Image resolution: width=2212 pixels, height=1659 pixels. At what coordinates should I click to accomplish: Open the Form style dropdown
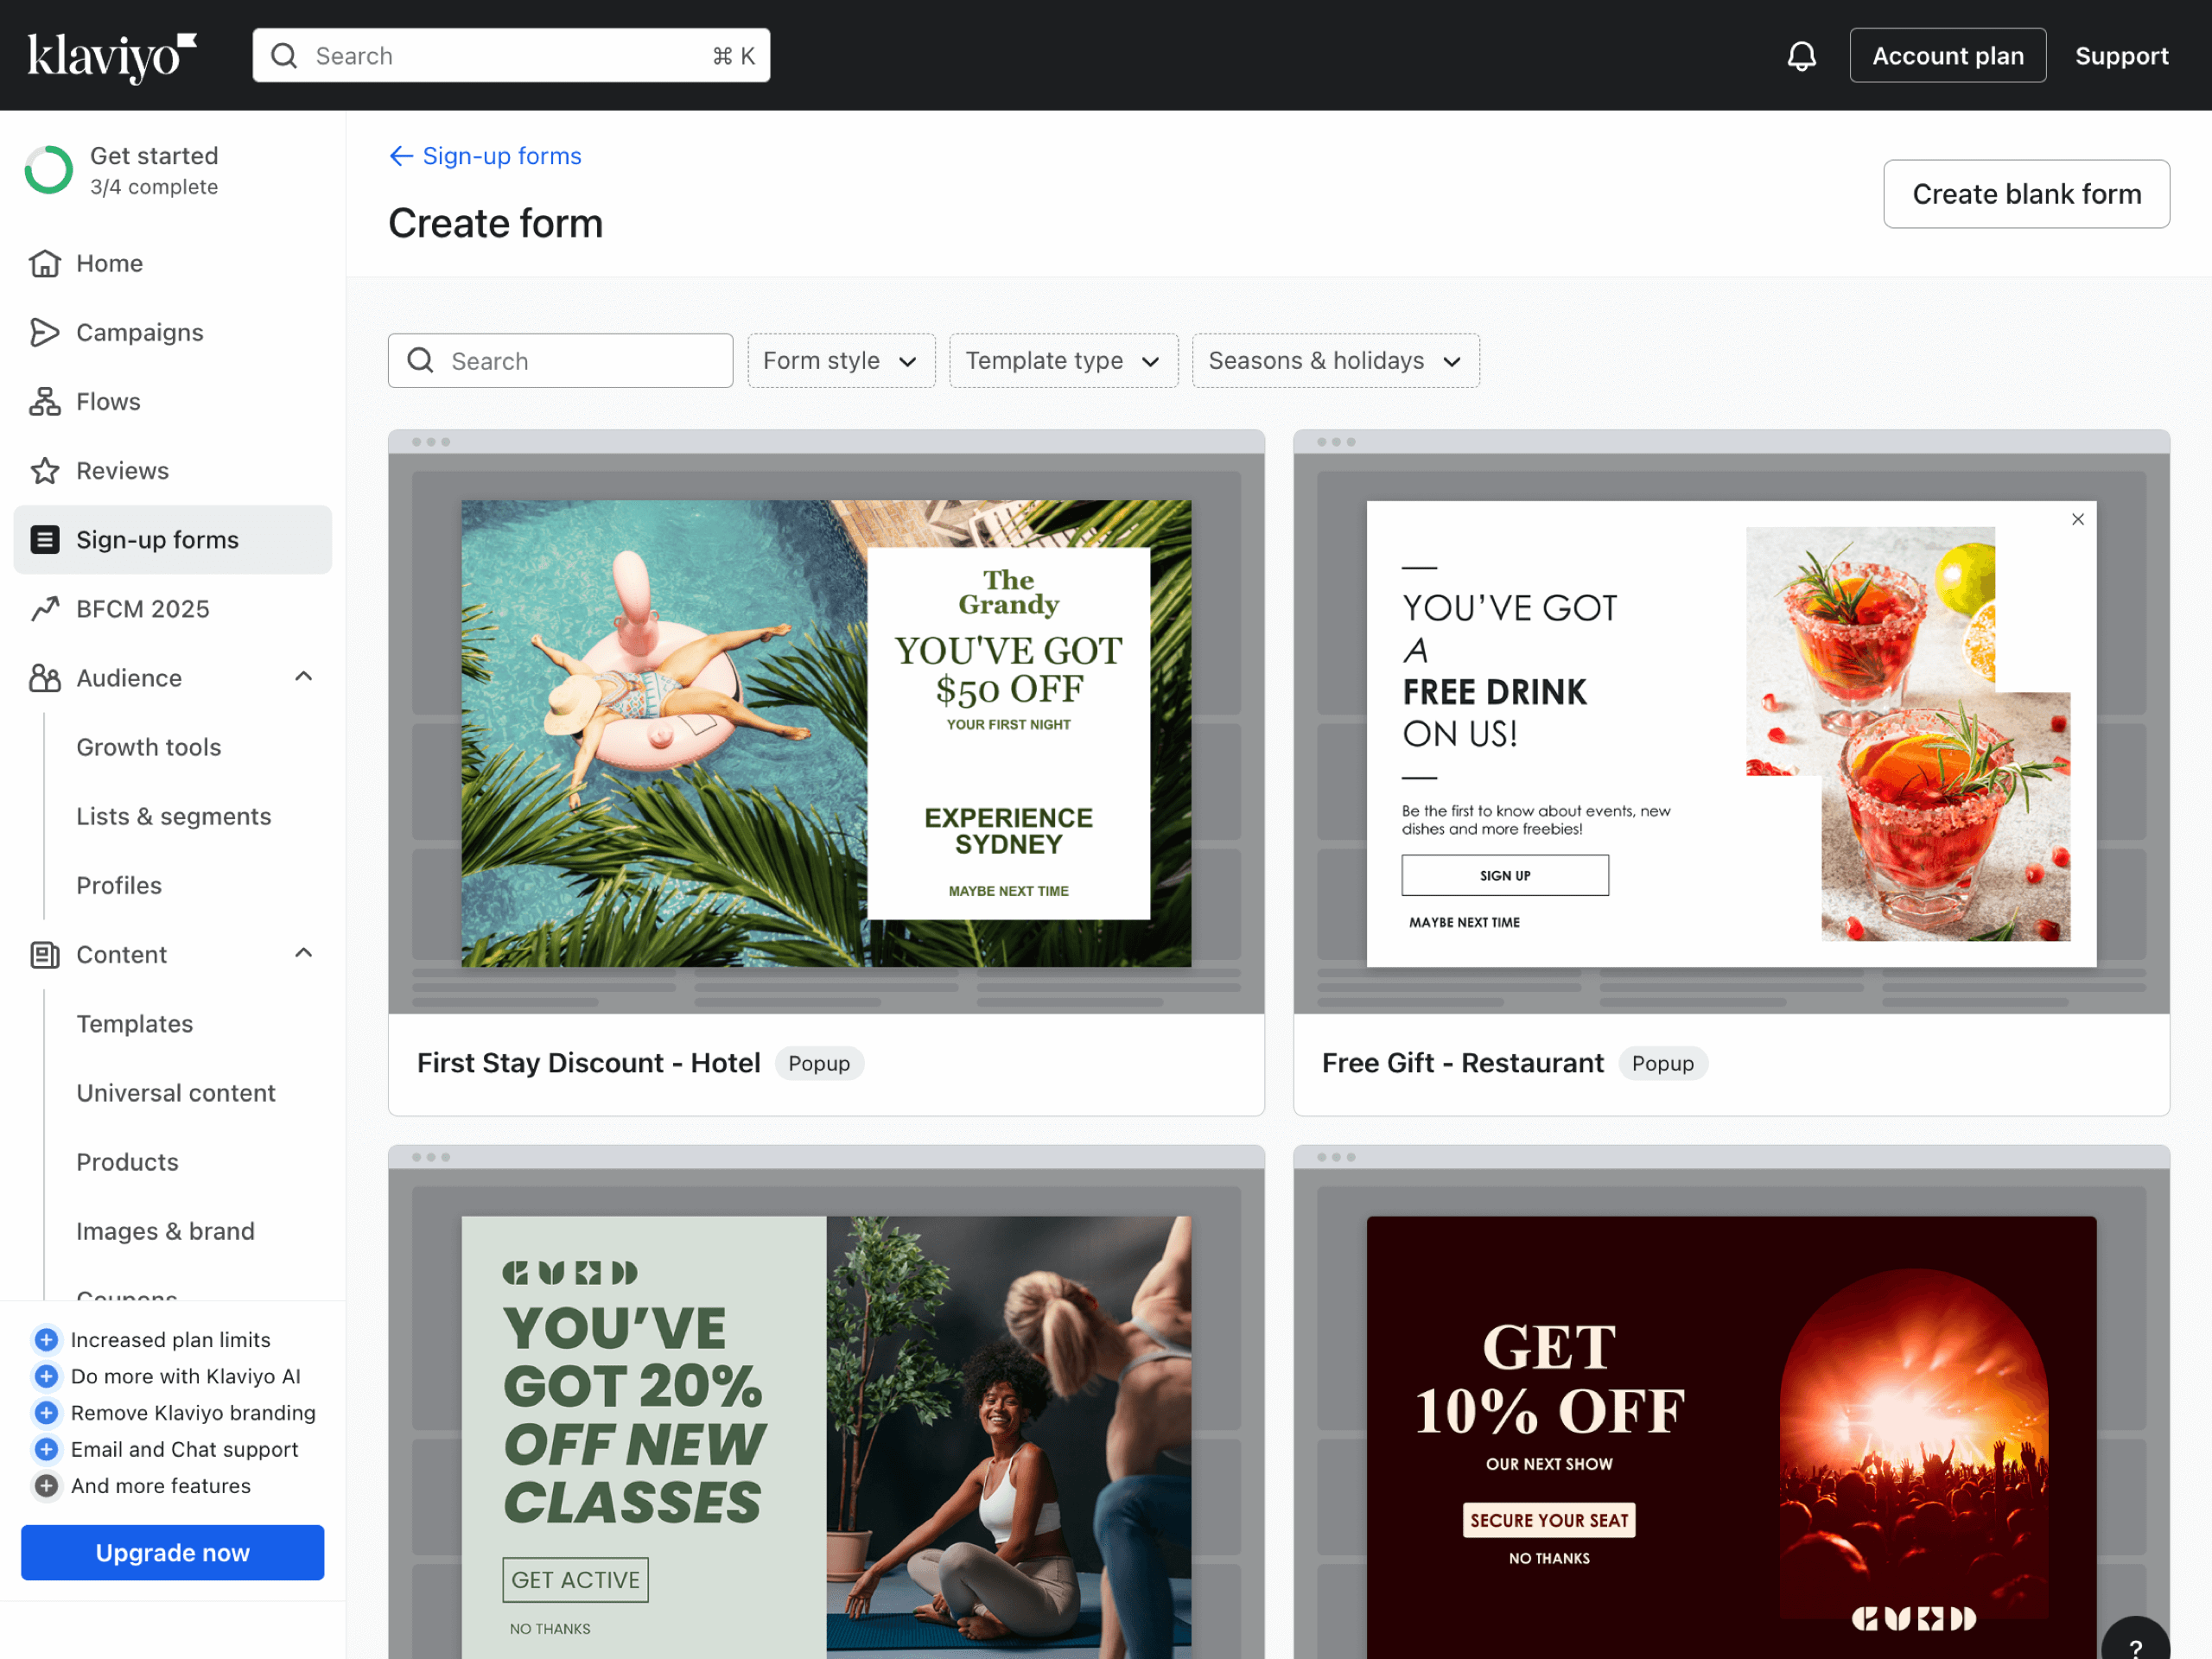coord(840,361)
